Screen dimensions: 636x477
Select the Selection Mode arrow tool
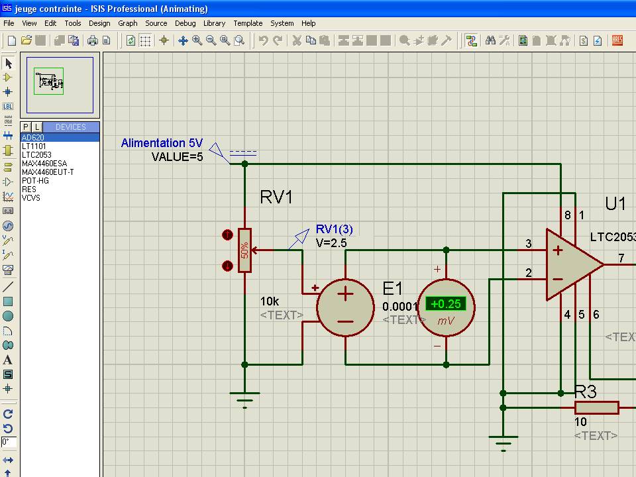click(x=8, y=64)
